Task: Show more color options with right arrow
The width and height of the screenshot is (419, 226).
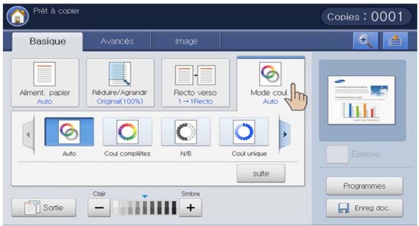Action: click(285, 135)
